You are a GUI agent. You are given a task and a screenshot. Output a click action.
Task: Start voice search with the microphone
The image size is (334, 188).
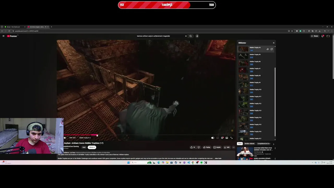coord(197,36)
